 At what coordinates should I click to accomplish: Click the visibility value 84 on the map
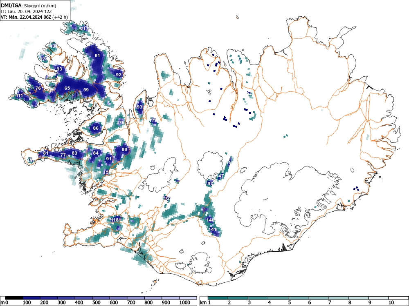coord(96,153)
